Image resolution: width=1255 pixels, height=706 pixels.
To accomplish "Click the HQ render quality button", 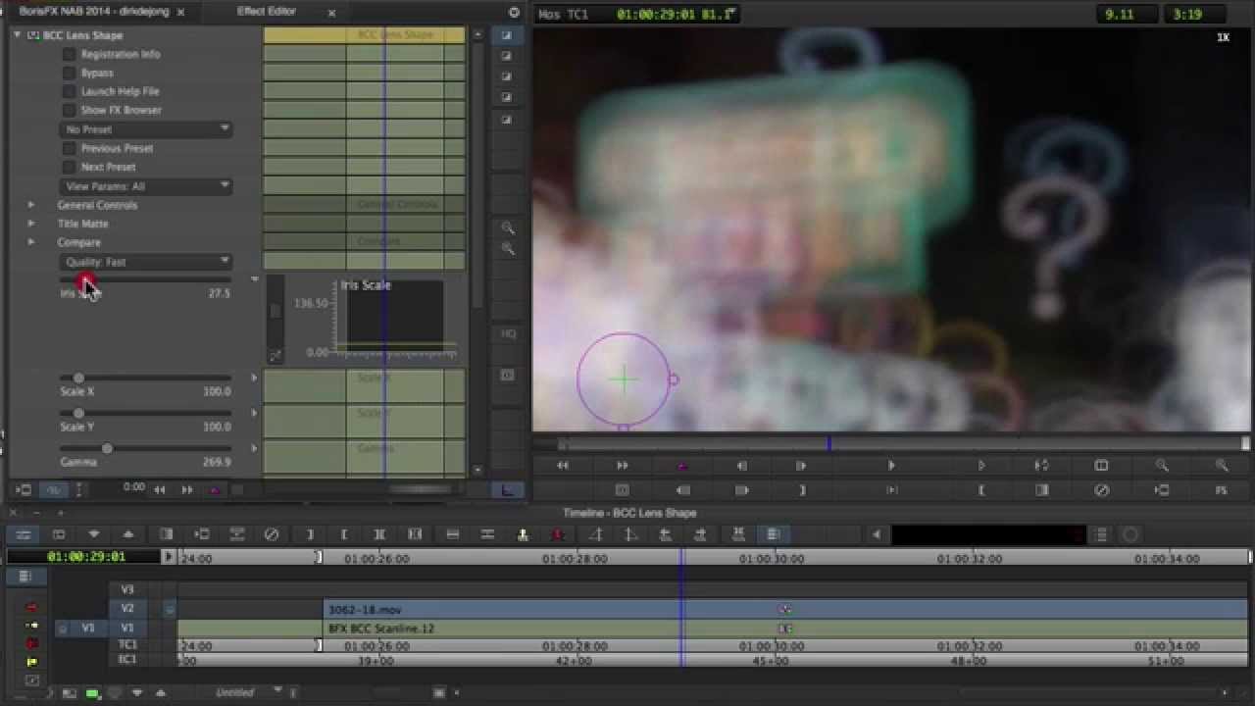I will pyautogui.click(x=508, y=334).
